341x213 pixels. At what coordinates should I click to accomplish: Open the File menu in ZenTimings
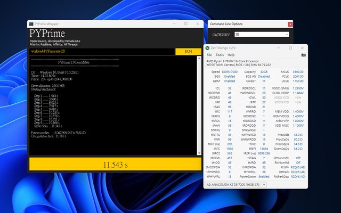209,54
